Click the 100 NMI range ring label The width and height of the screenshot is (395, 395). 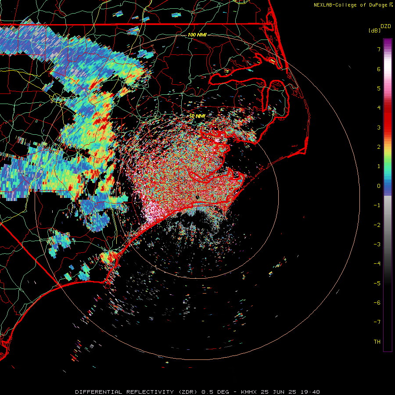197,35
